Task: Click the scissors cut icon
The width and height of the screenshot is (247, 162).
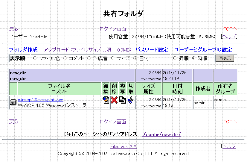Action: tap(131, 100)
